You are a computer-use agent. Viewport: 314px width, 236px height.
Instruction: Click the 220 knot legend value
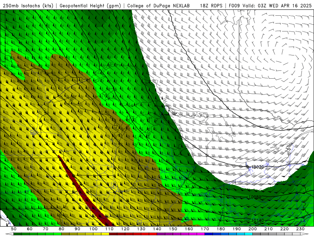tap(284, 229)
